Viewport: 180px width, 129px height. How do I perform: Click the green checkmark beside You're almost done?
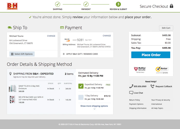30,17
